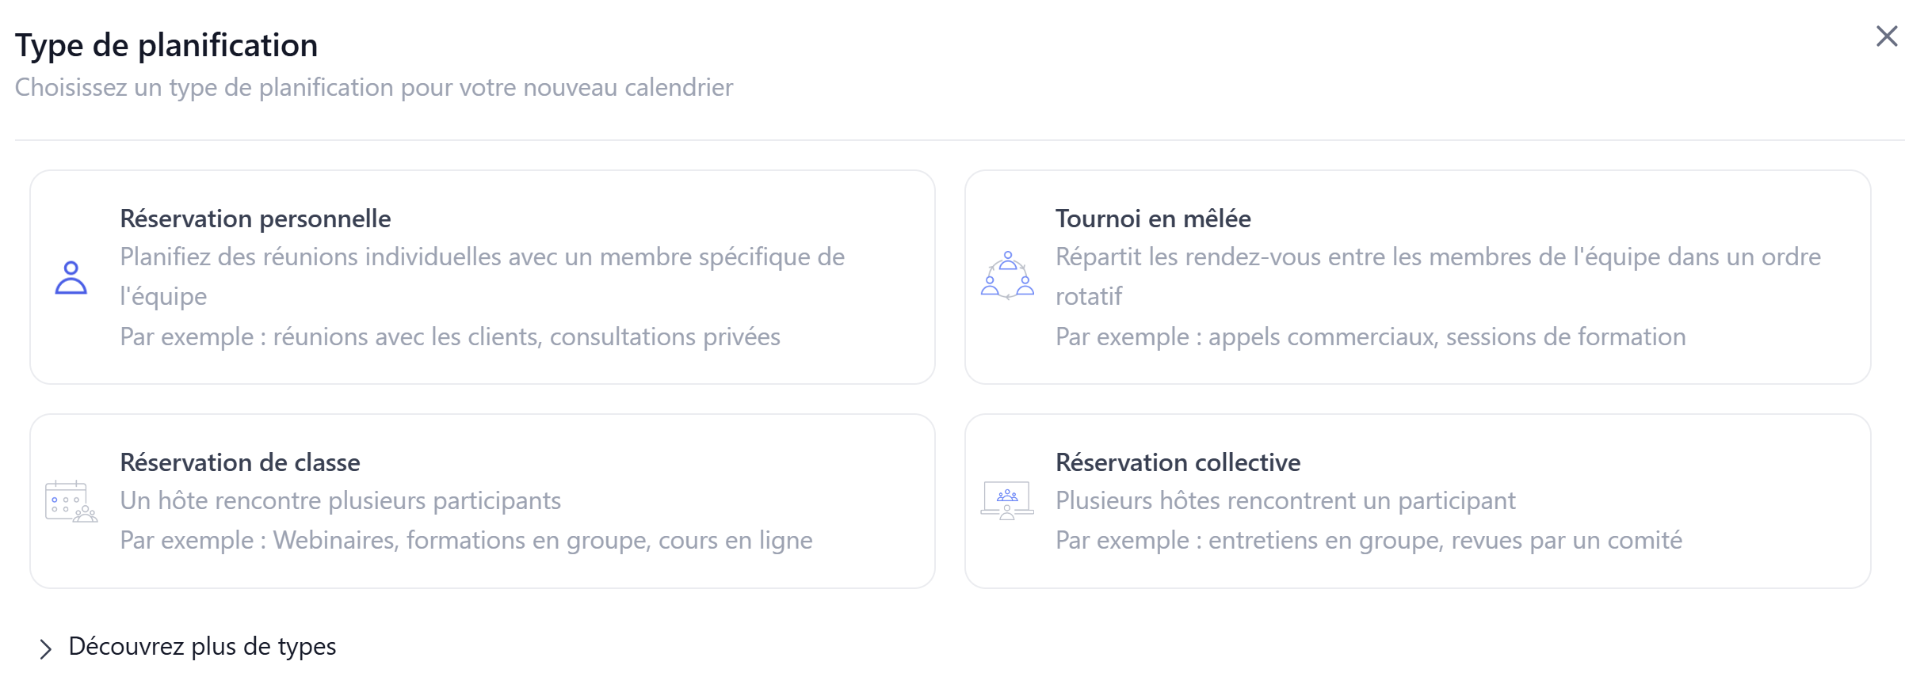
Task: Click the round robin rotating people icon
Action: 1007,276
